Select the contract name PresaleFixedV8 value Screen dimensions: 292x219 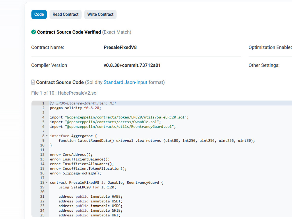[x=120, y=48]
